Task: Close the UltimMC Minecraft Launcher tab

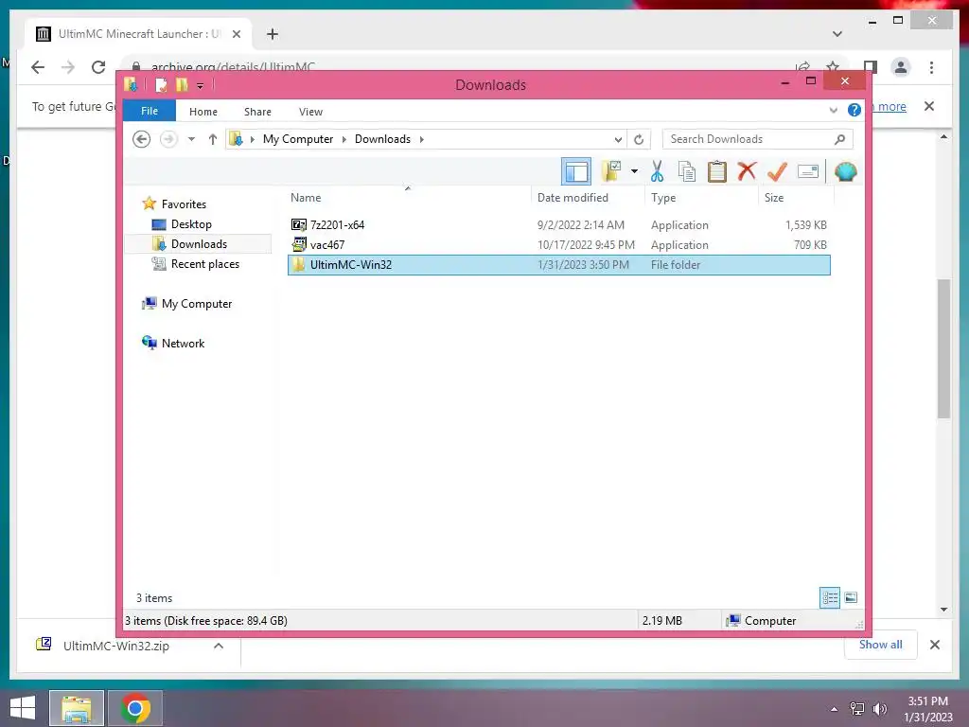Action: point(236,34)
